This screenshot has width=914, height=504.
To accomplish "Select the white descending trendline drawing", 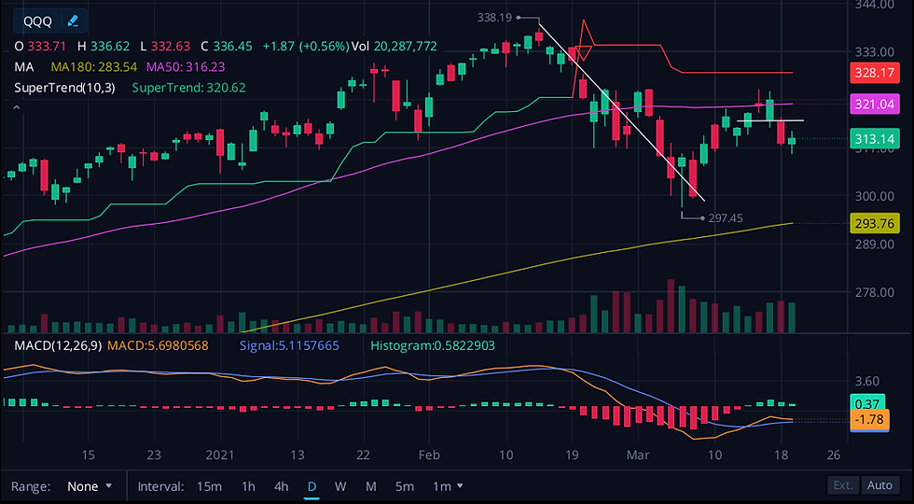I will point(621,111).
